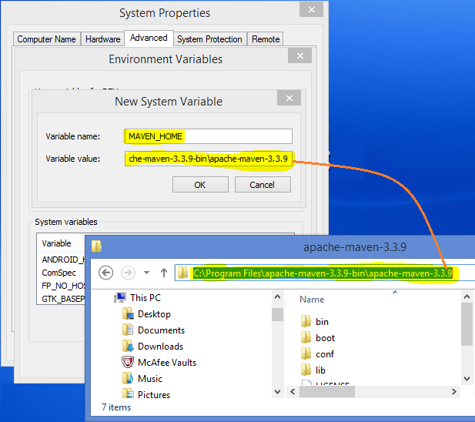Open the Music folder in navigation pane
The height and width of the screenshot is (422, 475).
[x=150, y=379]
